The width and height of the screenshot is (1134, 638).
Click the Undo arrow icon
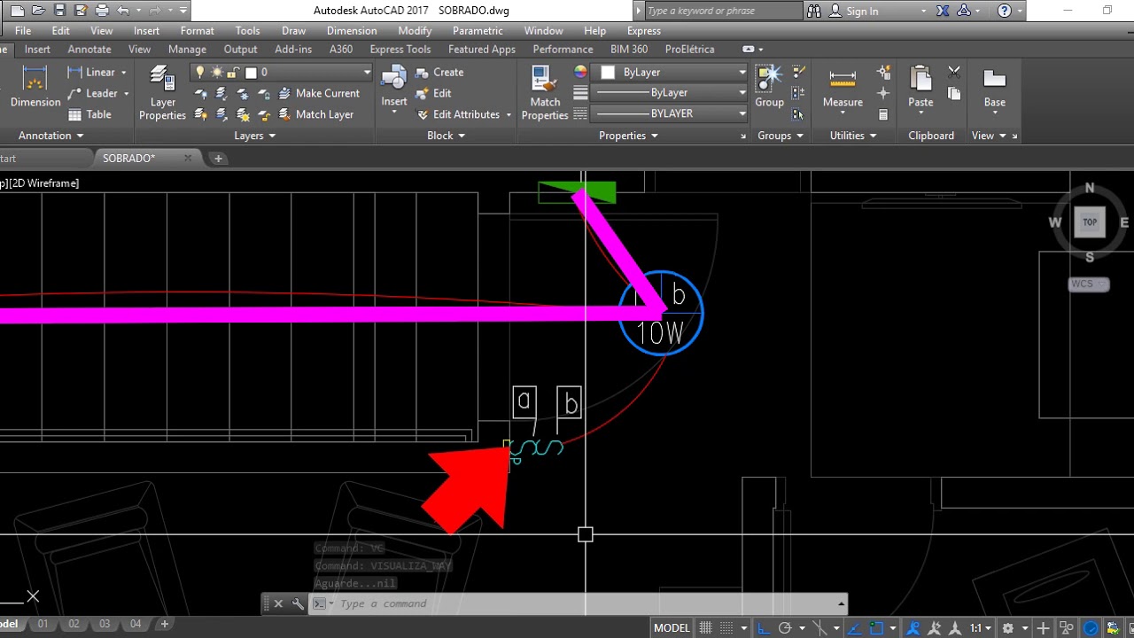[x=123, y=11]
